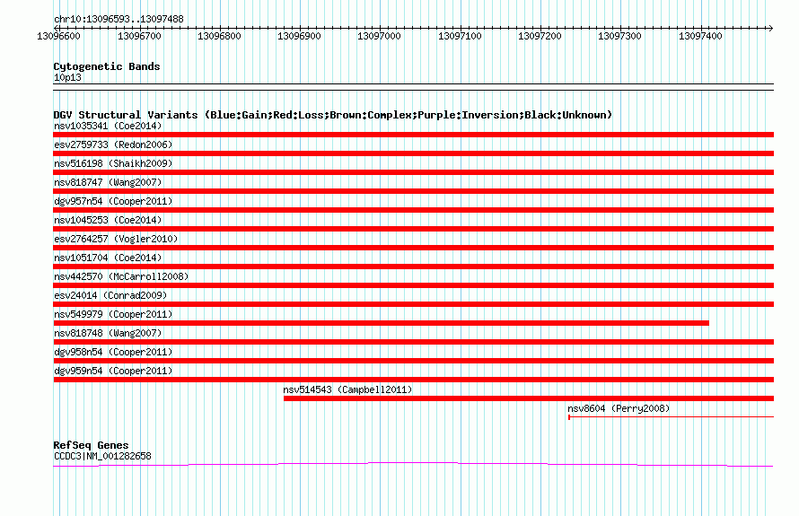The height and width of the screenshot is (516, 799).
Task: Click the CCDC3|NM_001282658 gene label
Action: click(x=102, y=456)
